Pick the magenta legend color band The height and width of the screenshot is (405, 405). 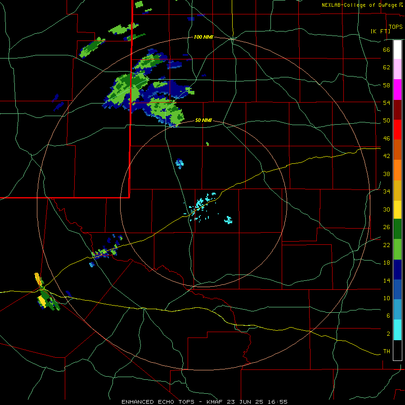point(397,90)
